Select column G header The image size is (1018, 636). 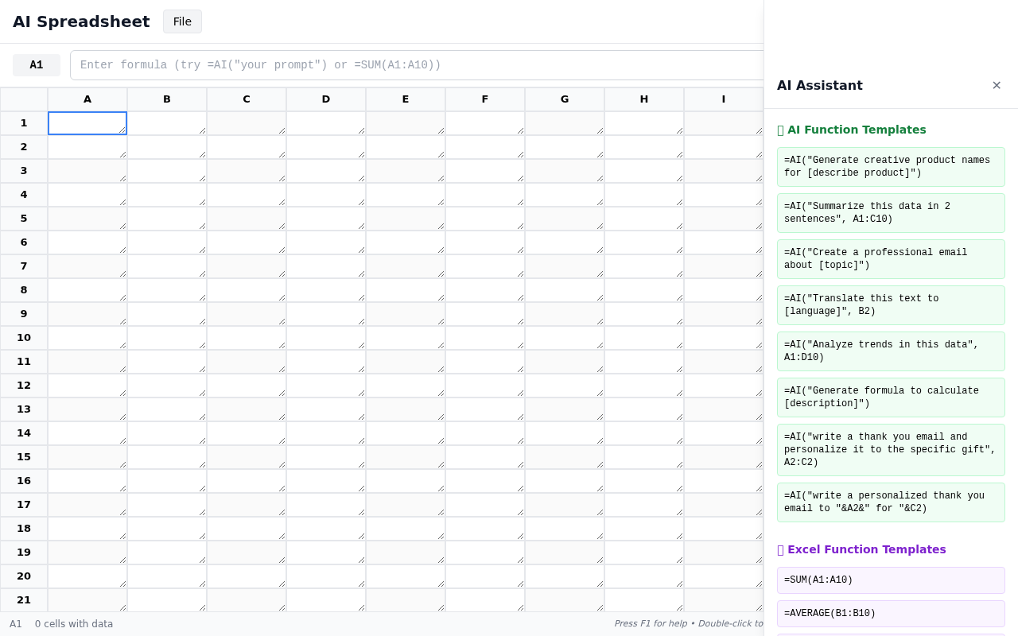pos(565,99)
